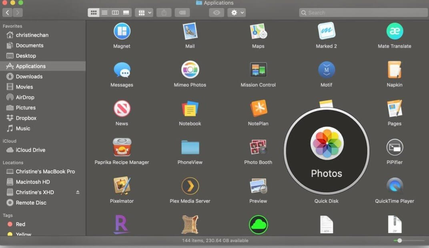Viewport: 429px width, 248px height.
Task: Toggle Quick Look with the eye button
Action: pos(217,12)
